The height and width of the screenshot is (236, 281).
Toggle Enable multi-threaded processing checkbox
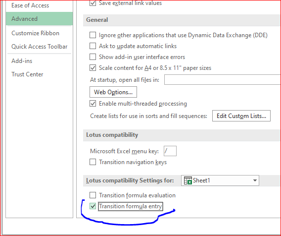click(x=93, y=104)
